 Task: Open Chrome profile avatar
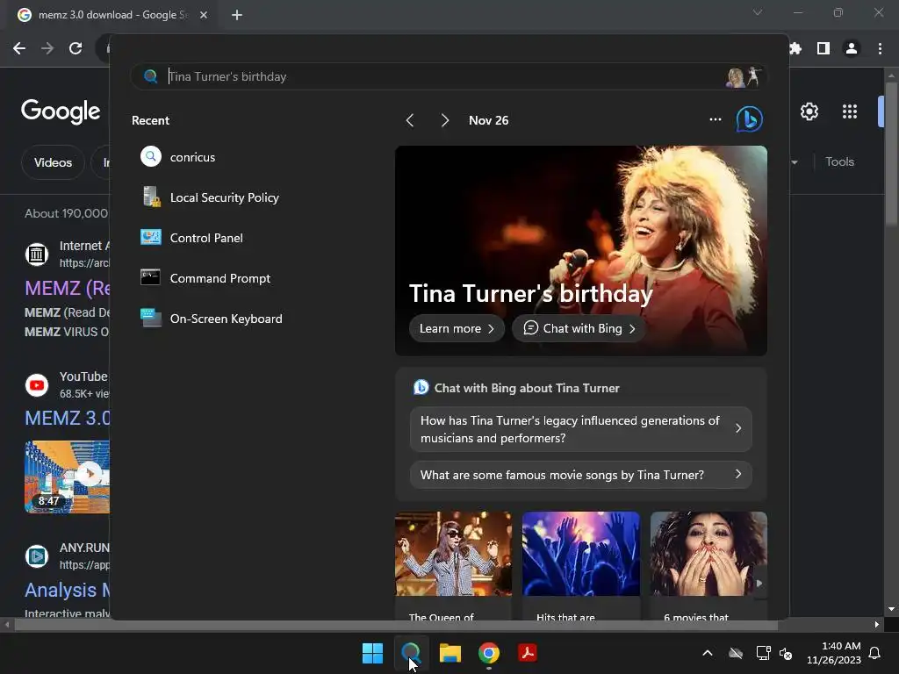click(852, 49)
